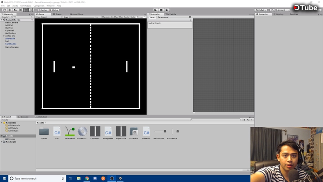Image resolution: width=323 pixels, height=182 pixels.
Task: Select GameManager in Hierarchy
Action: (12, 47)
